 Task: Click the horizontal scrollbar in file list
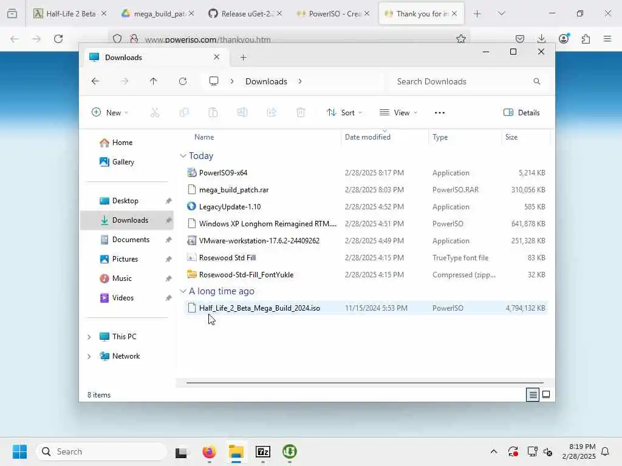coord(364,383)
